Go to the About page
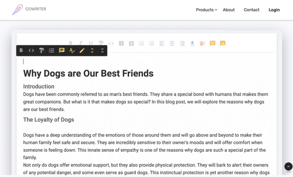This screenshot has height=177, width=293. (x=228, y=10)
